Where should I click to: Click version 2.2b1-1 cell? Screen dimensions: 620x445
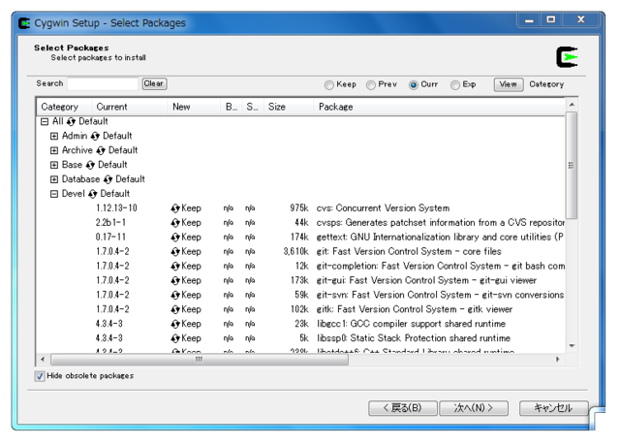coord(110,223)
